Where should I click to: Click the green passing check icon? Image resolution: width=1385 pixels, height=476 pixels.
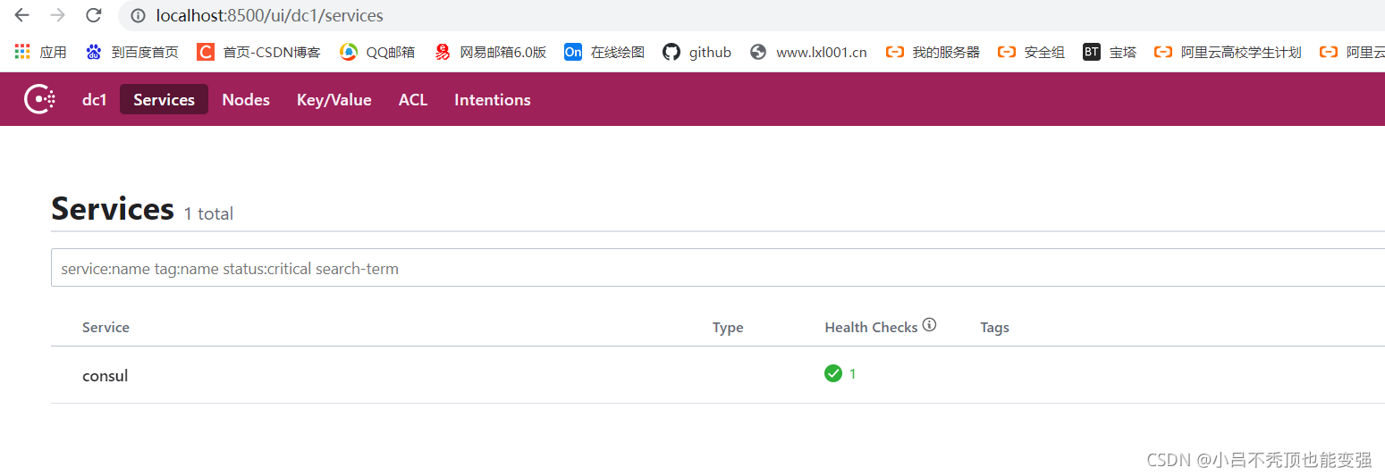click(833, 373)
